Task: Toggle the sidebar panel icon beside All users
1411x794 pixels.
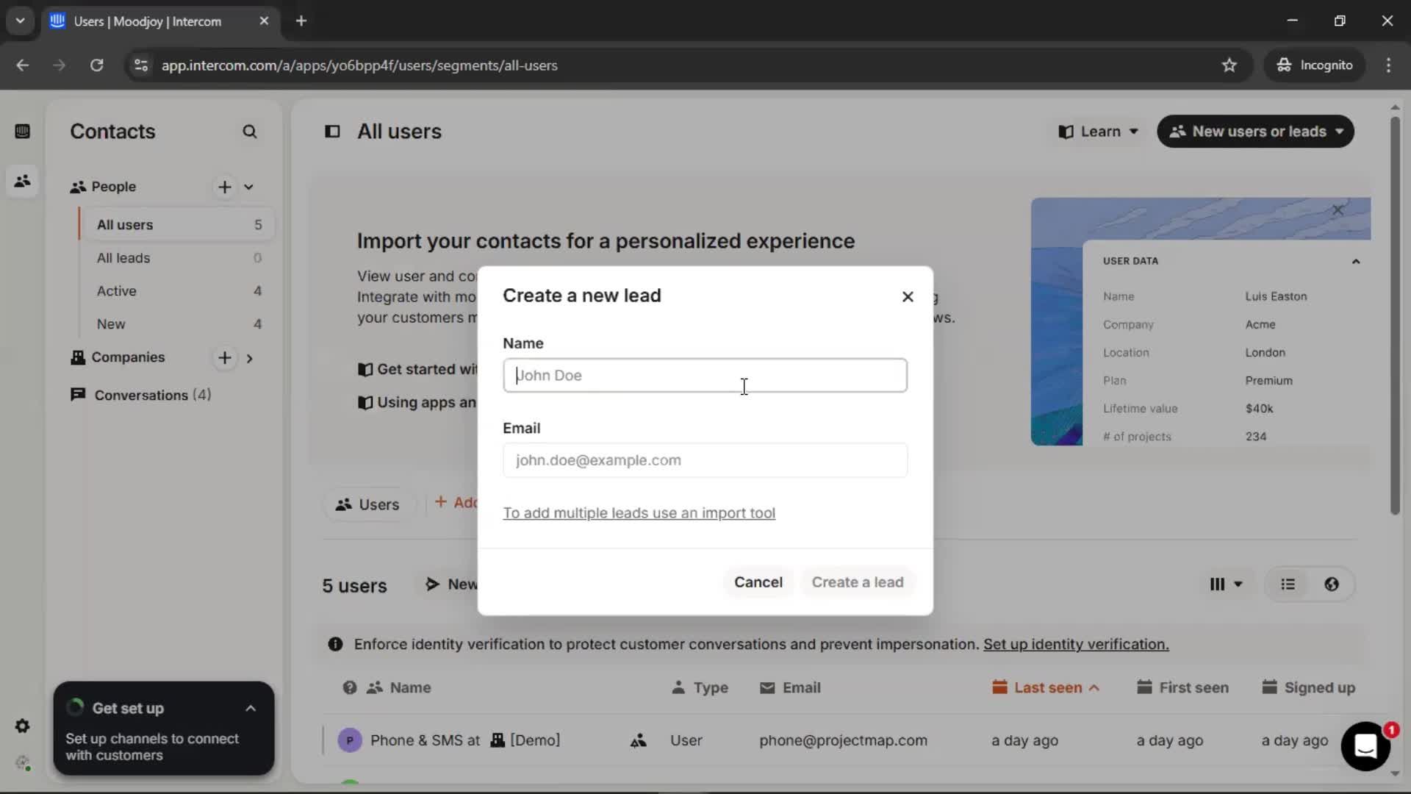Action: point(332,132)
